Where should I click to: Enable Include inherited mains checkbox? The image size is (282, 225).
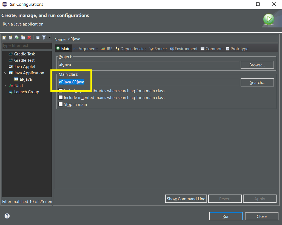[x=61, y=97]
